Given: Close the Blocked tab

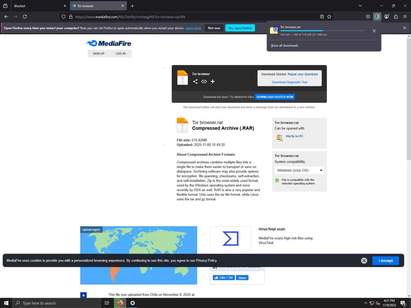Looking at the screenshot, I should point(65,6).
